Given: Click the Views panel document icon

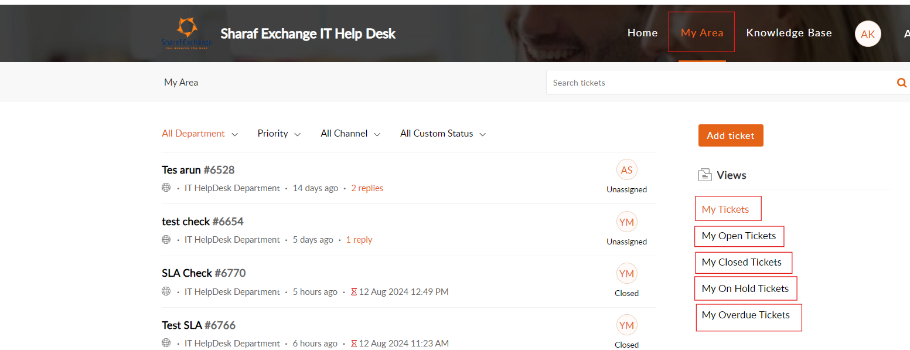Looking at the screenshot, I should click(x=704, y=175).
